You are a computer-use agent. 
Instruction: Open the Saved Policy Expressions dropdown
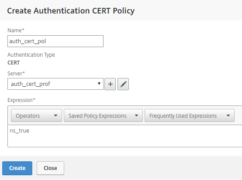click(103, 115)
